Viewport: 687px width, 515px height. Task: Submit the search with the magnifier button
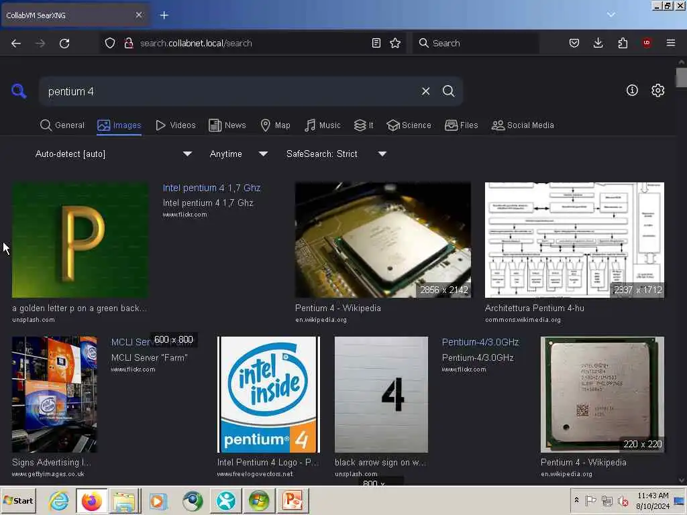point(448,91)
